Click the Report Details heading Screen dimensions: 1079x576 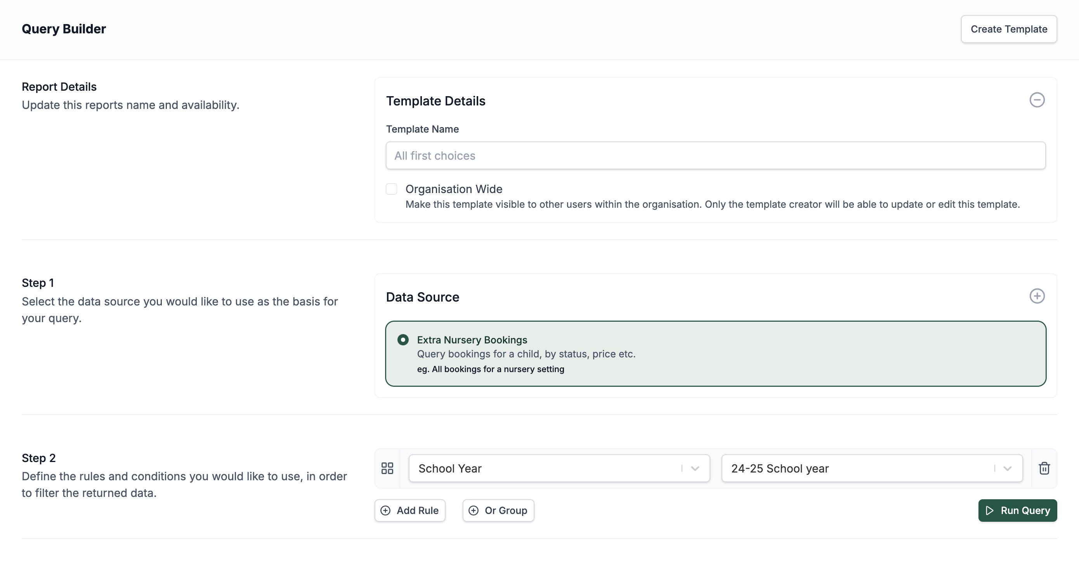point(59,86)
